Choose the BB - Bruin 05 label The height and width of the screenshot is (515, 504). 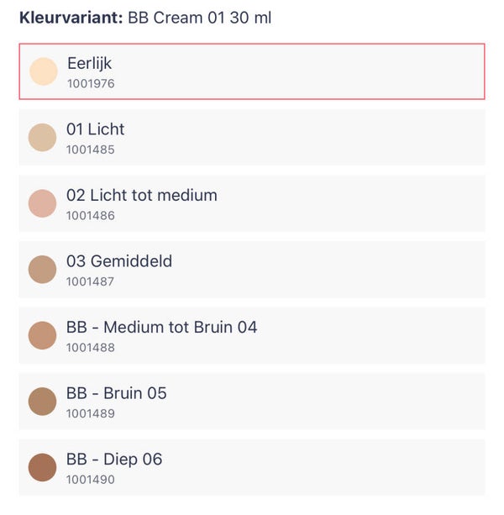[x=116, y=393]
